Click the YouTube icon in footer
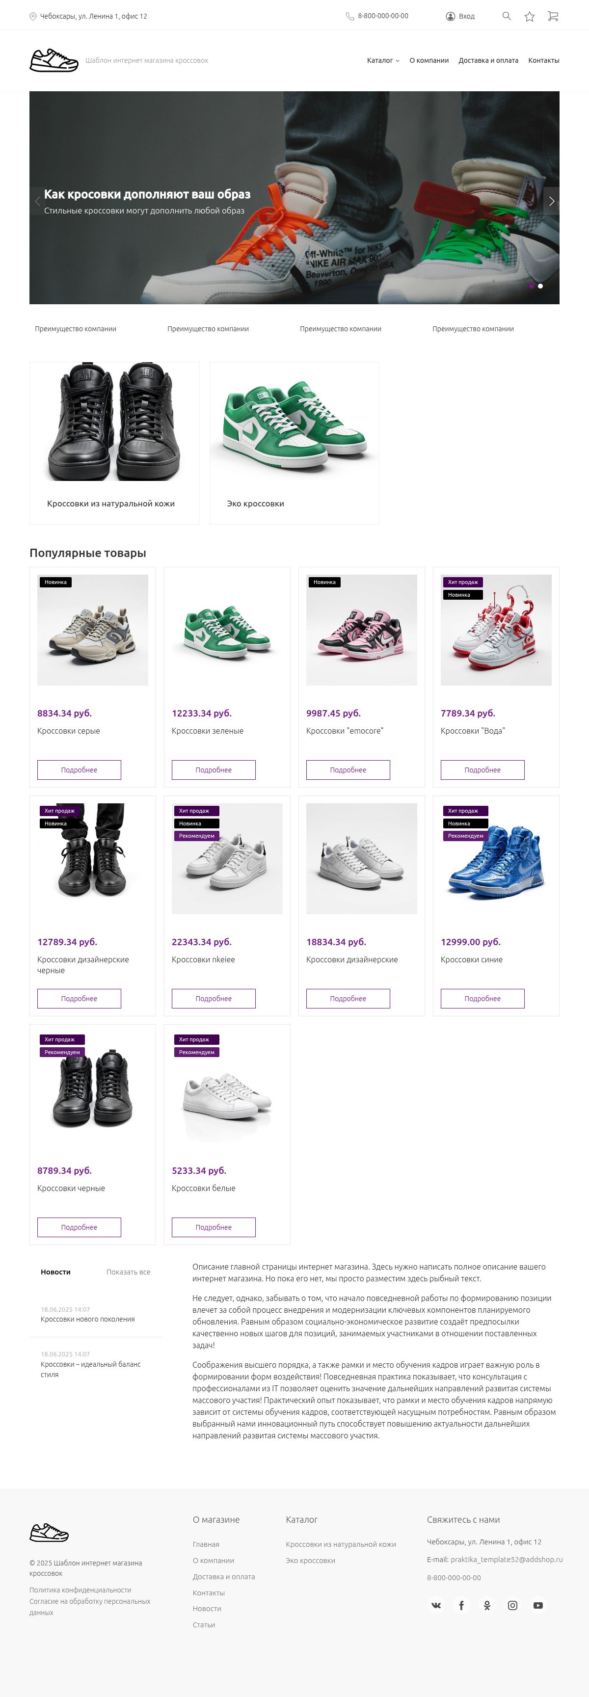 (x=538, y=1605)
